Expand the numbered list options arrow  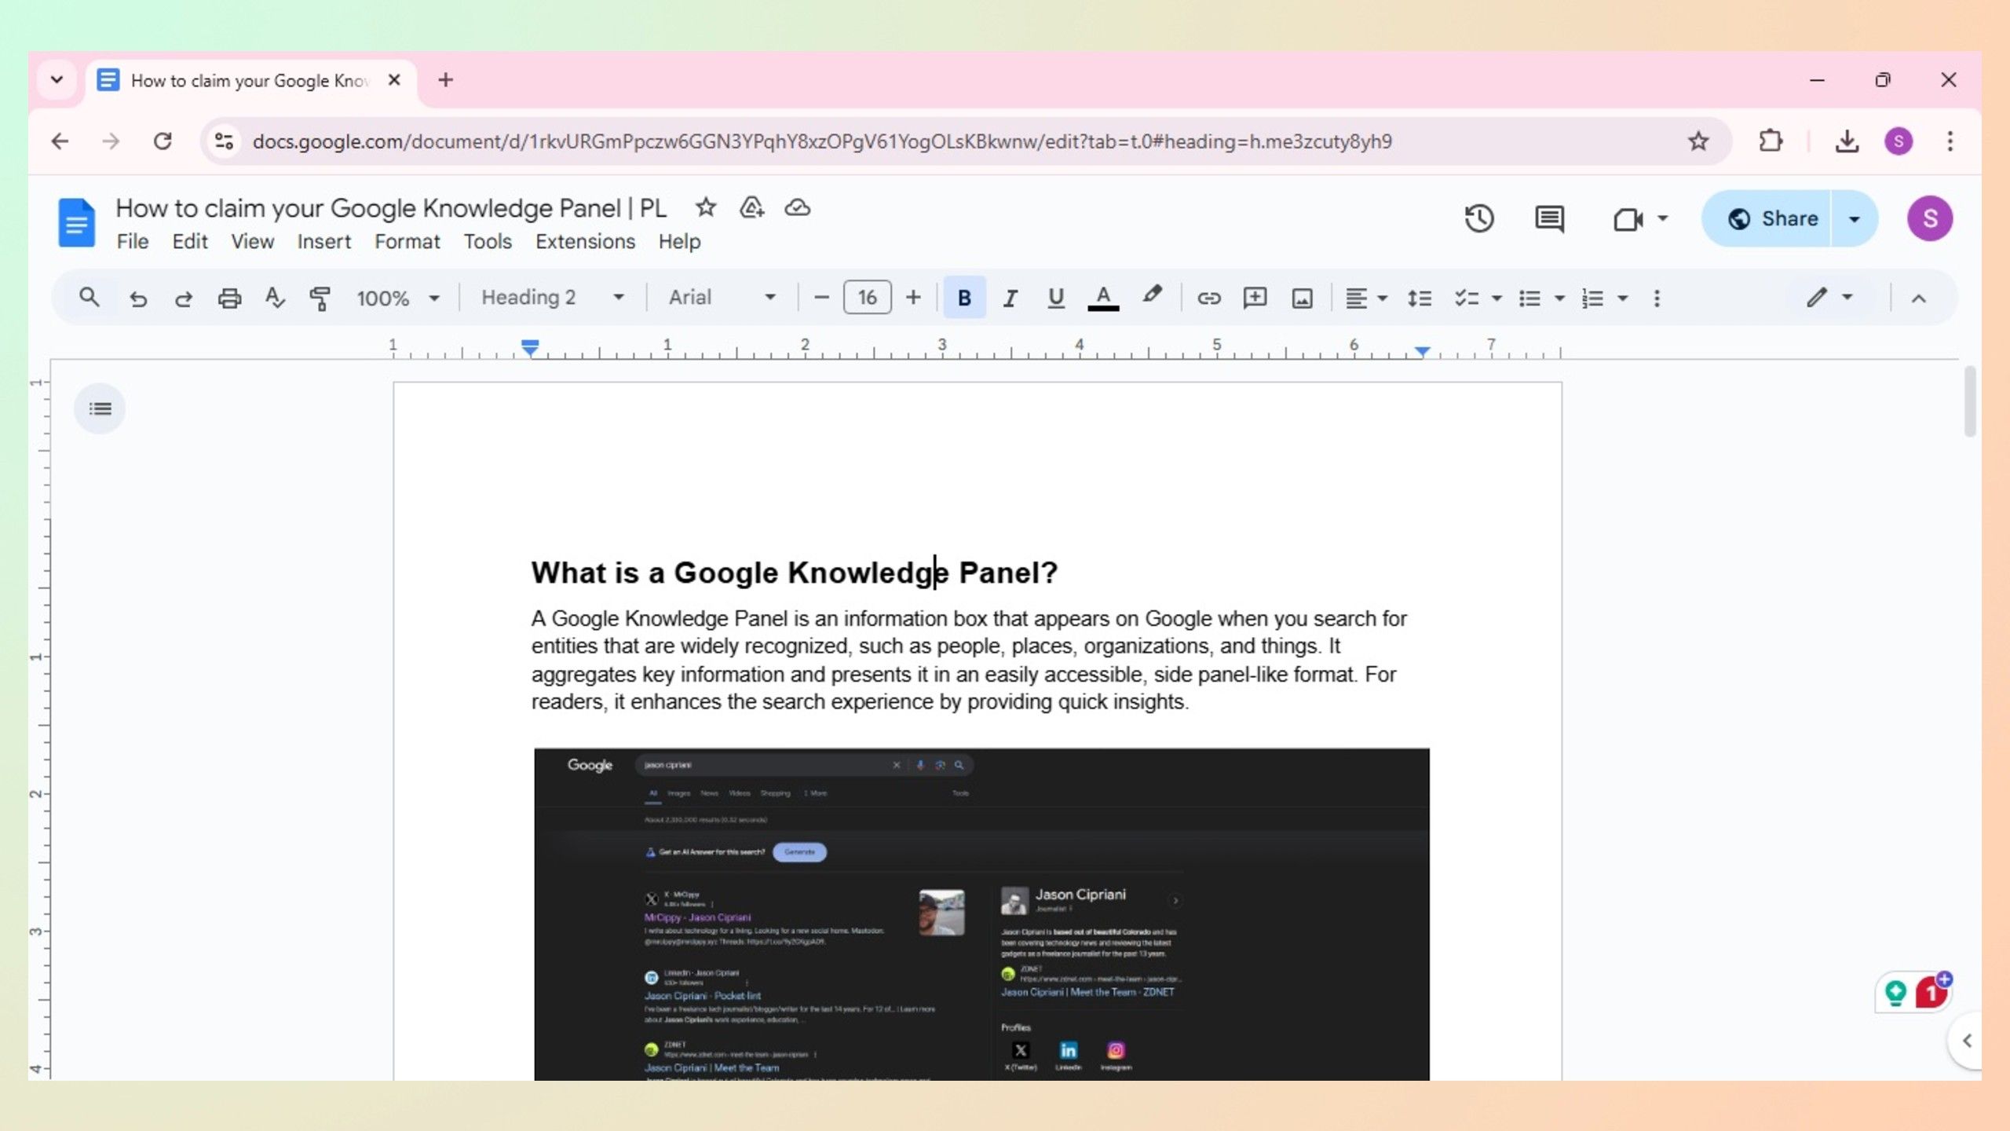[1622, 298]
